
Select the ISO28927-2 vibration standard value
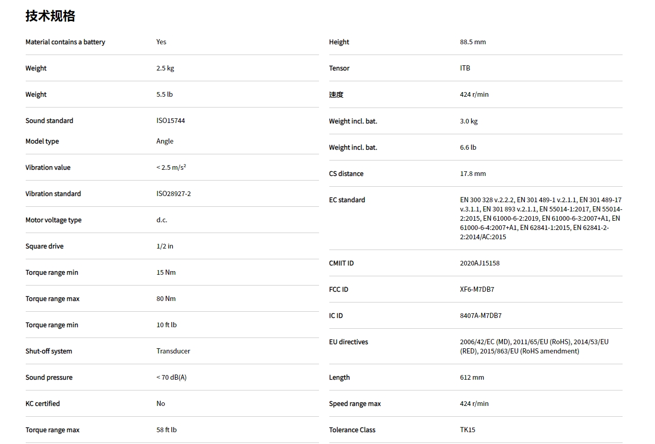[173, 194]
